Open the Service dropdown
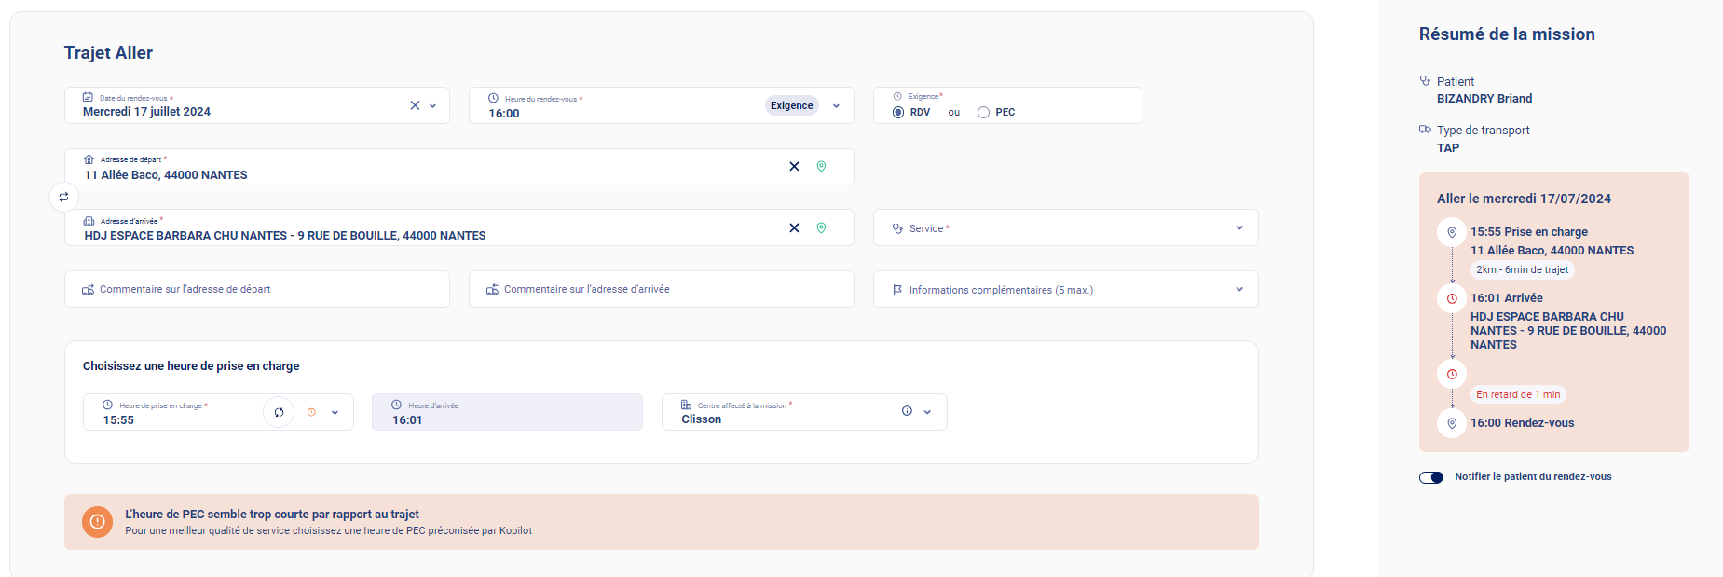The width and height of the screenshot is (1723, 577). pos(1239,228)
